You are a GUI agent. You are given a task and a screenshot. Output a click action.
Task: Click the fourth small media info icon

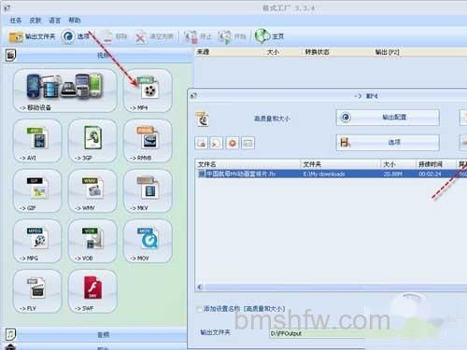click(x=248, y=143)
